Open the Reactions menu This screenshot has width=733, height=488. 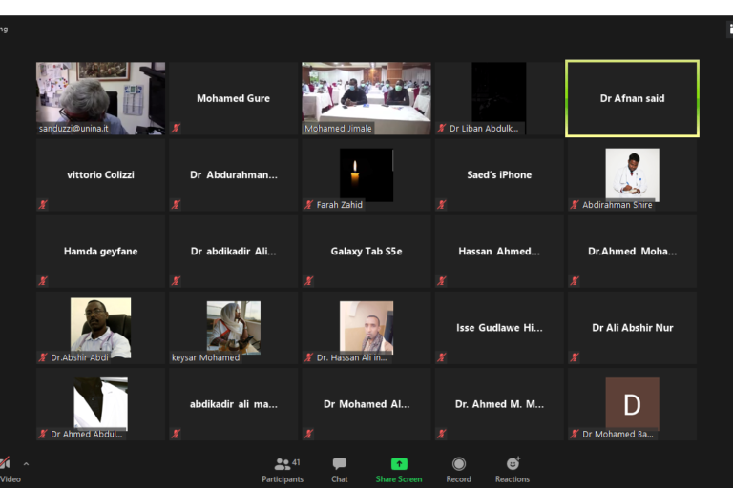pyautogui.click(x=513, y=468)
